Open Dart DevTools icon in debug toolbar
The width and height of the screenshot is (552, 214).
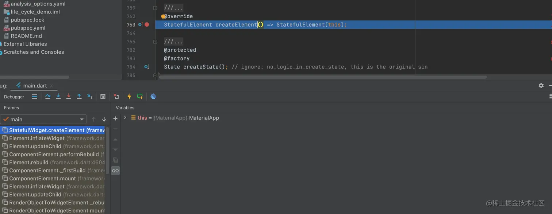click(153, 97)
